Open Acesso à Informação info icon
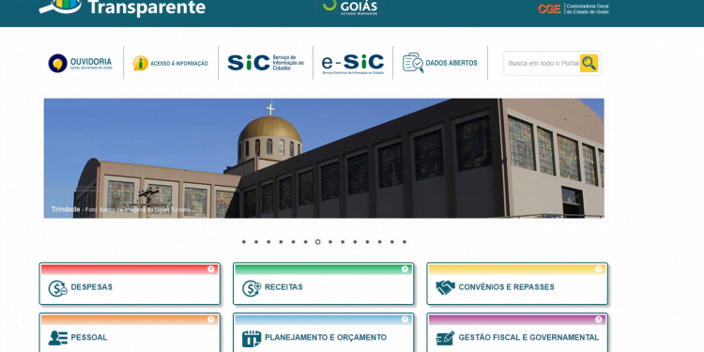Image resolution: width=704 pixels, height=352 pixels. (x=141, y=63)
